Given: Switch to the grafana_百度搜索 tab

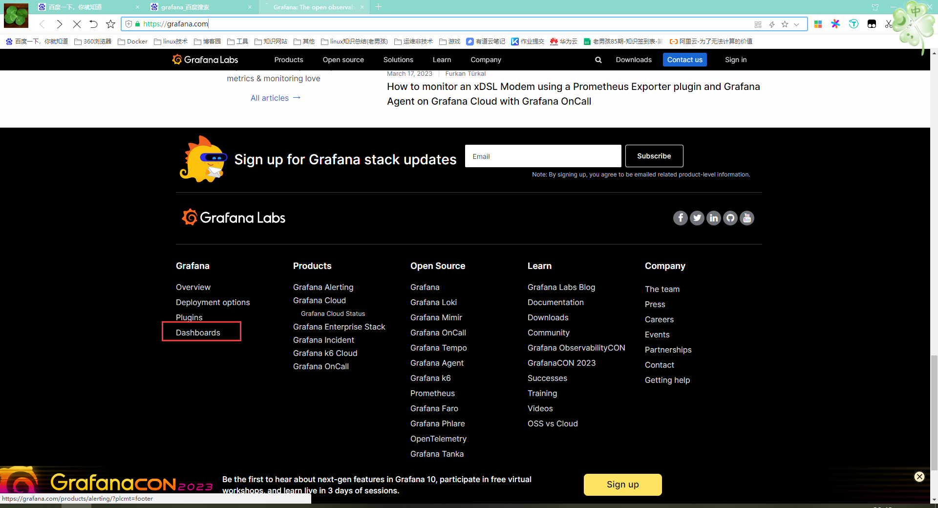Looking at the screenshot, I should pos(200,7).
